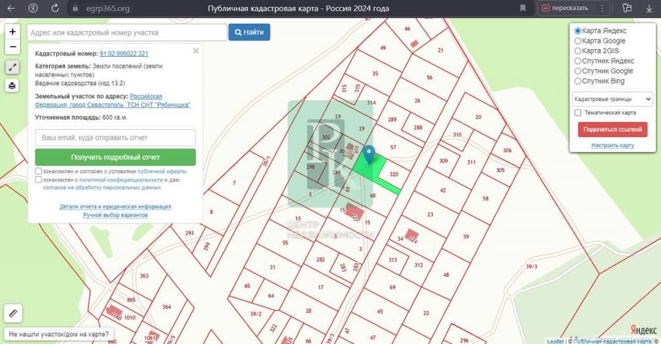The width and height of the screenshot is (661, 344).
Task: Click the browser bookmark icon
Action: click(x=522, y=8)
